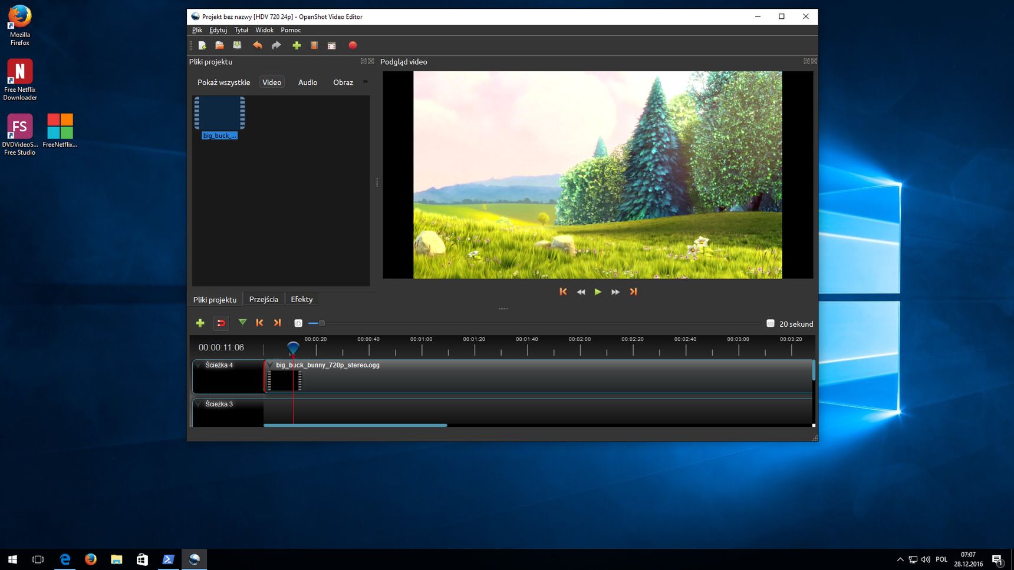1014x570 pixels.
Task: Open Microsoft Edge from taskbar
Action: (65, 559)
